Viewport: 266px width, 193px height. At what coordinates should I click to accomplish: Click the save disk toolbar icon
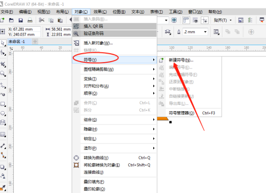pyautogui.click(x=21, y=20)
